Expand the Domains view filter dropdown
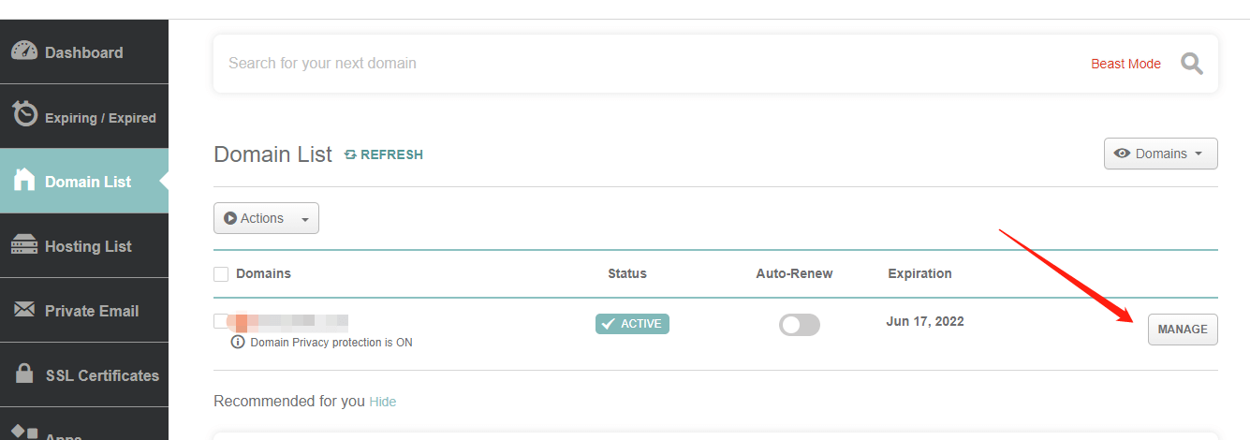Image resolution: width=1250 pixels, height=440 pixels. point(1161,154)
